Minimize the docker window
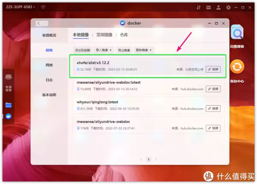The image size is (257, 184). tap(209, 24)
